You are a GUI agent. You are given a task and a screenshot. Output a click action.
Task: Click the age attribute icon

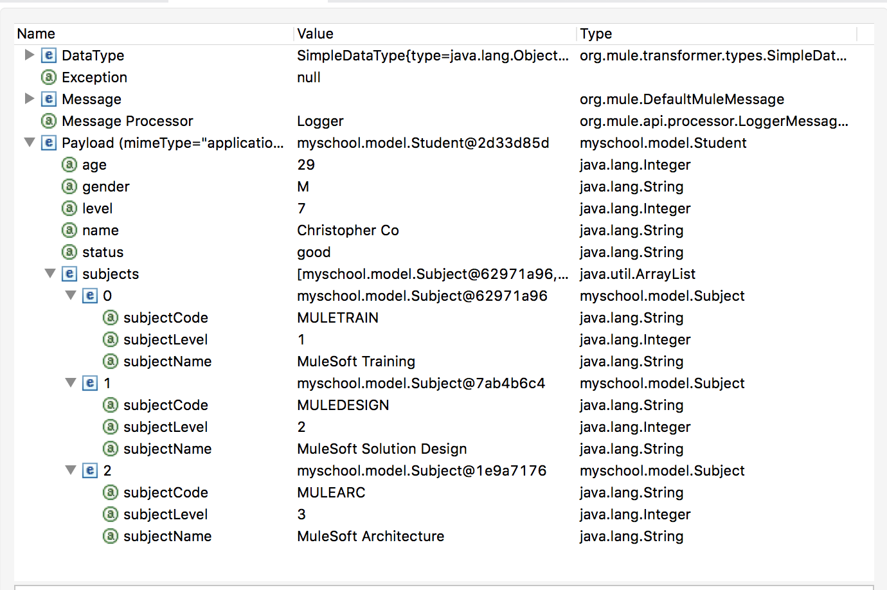69,165
